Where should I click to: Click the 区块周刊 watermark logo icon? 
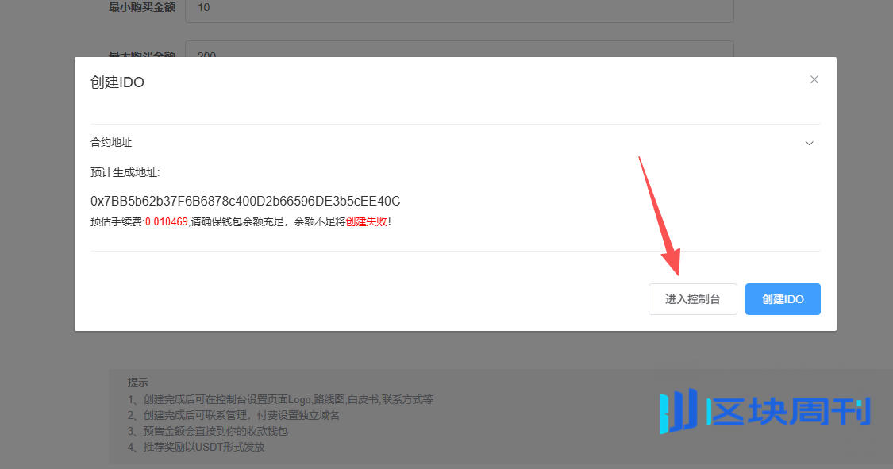(x=678, y=411)
